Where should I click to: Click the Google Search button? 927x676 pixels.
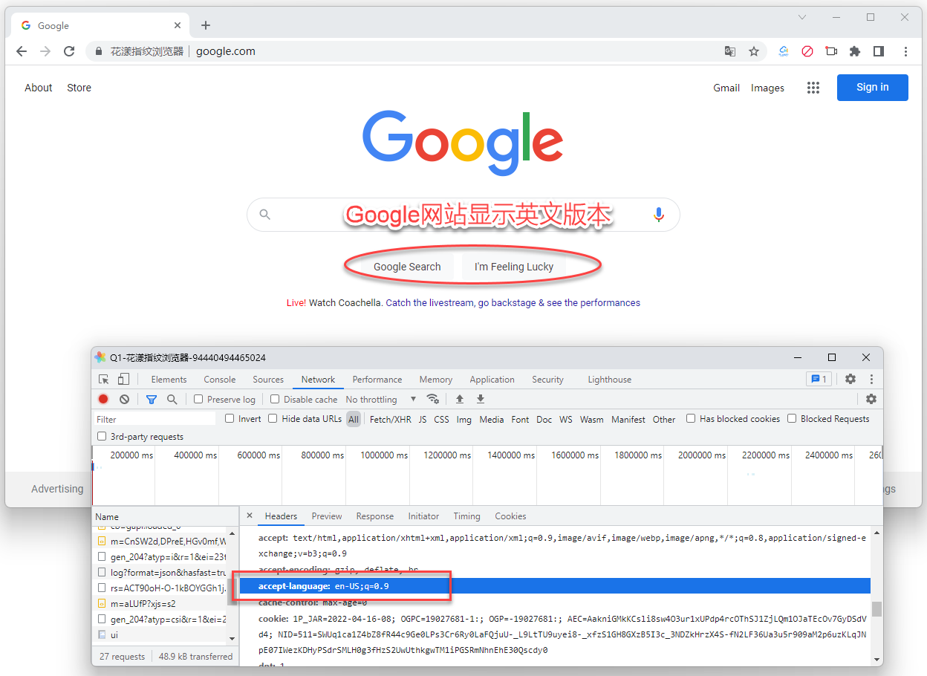click(x=407, y=267)
